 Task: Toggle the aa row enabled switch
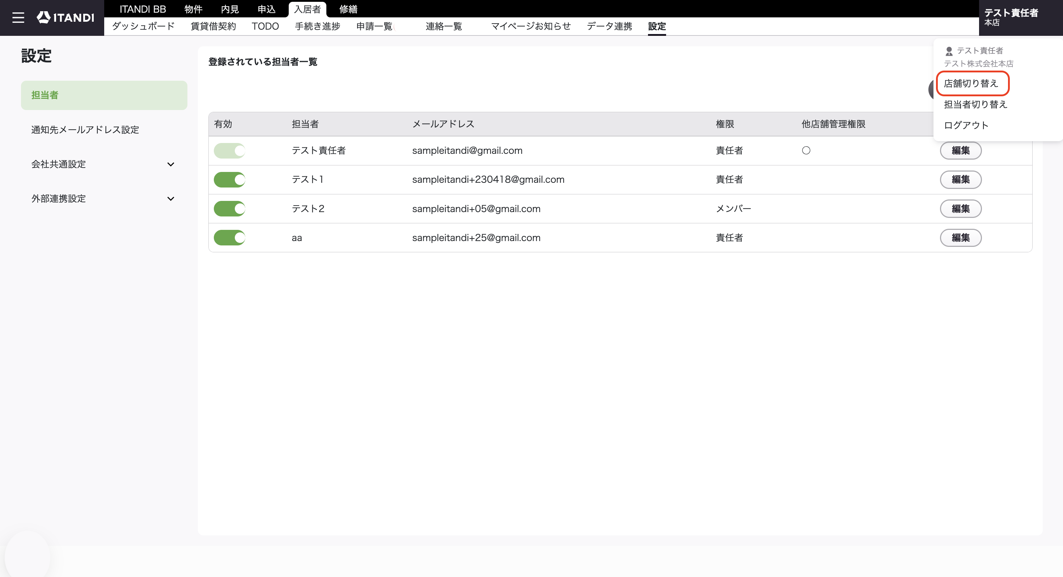point(229,238)
